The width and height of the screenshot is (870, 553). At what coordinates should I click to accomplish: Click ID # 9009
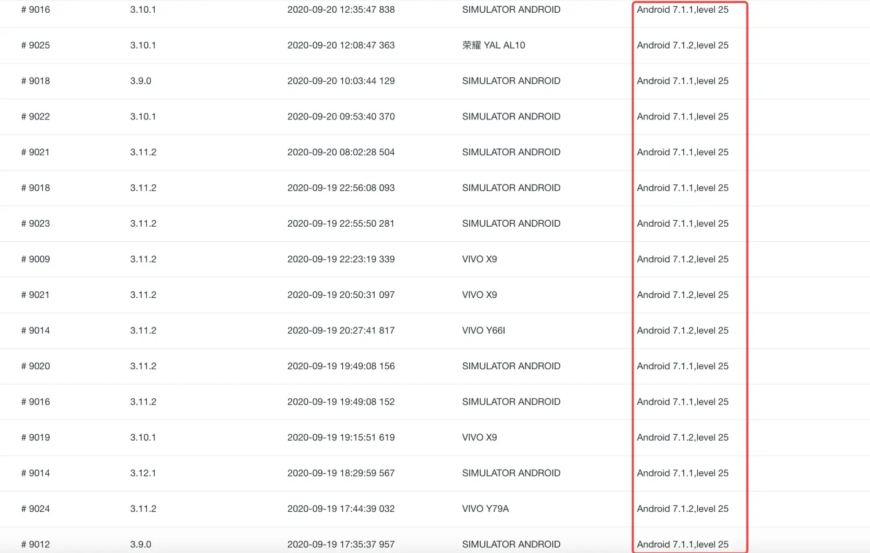click(x=35, y=259)
